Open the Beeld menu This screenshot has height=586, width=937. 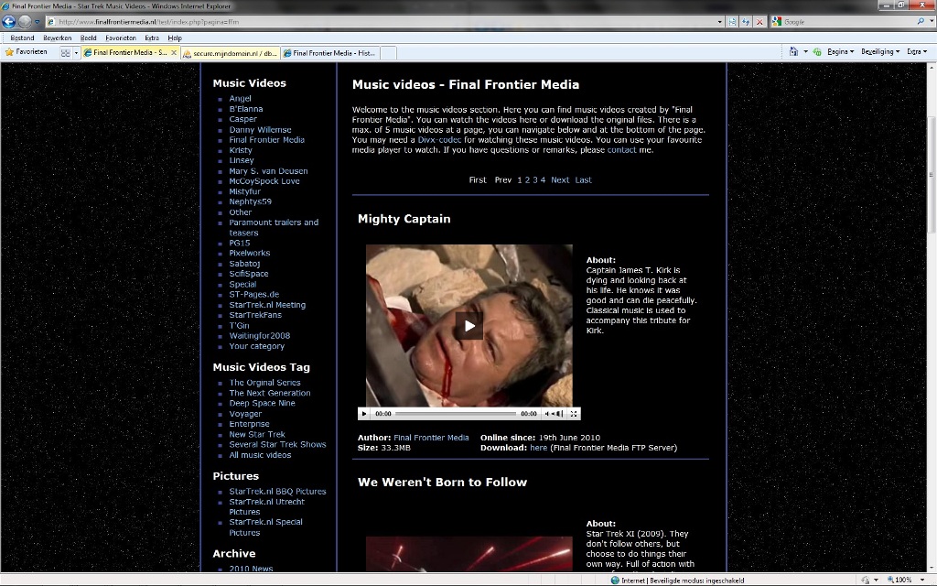click(89, 38)
